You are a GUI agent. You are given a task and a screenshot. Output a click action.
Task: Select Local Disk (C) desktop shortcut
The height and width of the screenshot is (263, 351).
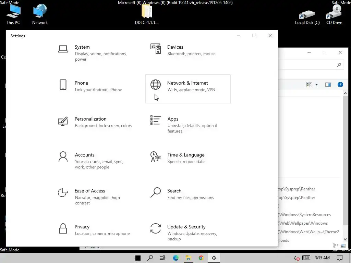tap(307, 17)
